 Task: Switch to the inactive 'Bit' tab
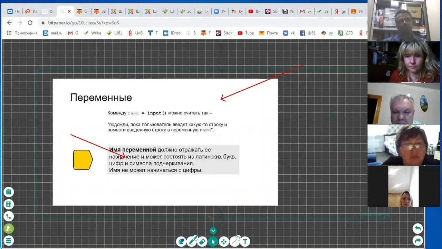point(48,11)
